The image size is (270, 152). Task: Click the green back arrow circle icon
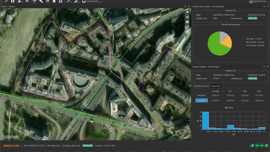tap(262, 146)
